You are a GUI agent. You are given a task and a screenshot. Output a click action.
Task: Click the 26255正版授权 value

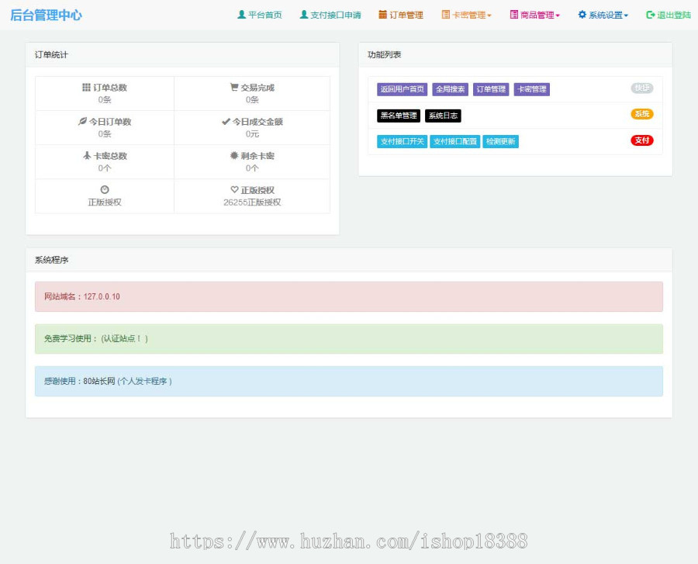(x=252, y=202)
